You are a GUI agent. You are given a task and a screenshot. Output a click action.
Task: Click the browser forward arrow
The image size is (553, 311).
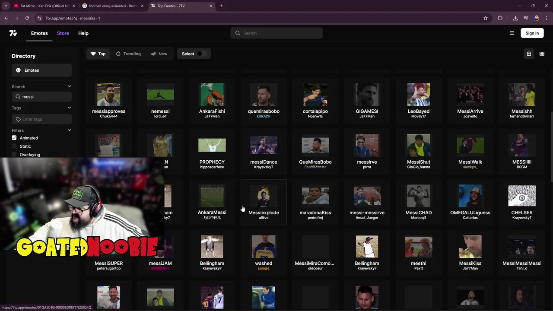tap(16, 18)
